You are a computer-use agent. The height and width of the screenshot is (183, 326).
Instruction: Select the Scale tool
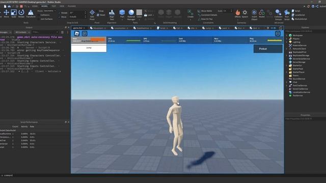click(x=14, y=14)
